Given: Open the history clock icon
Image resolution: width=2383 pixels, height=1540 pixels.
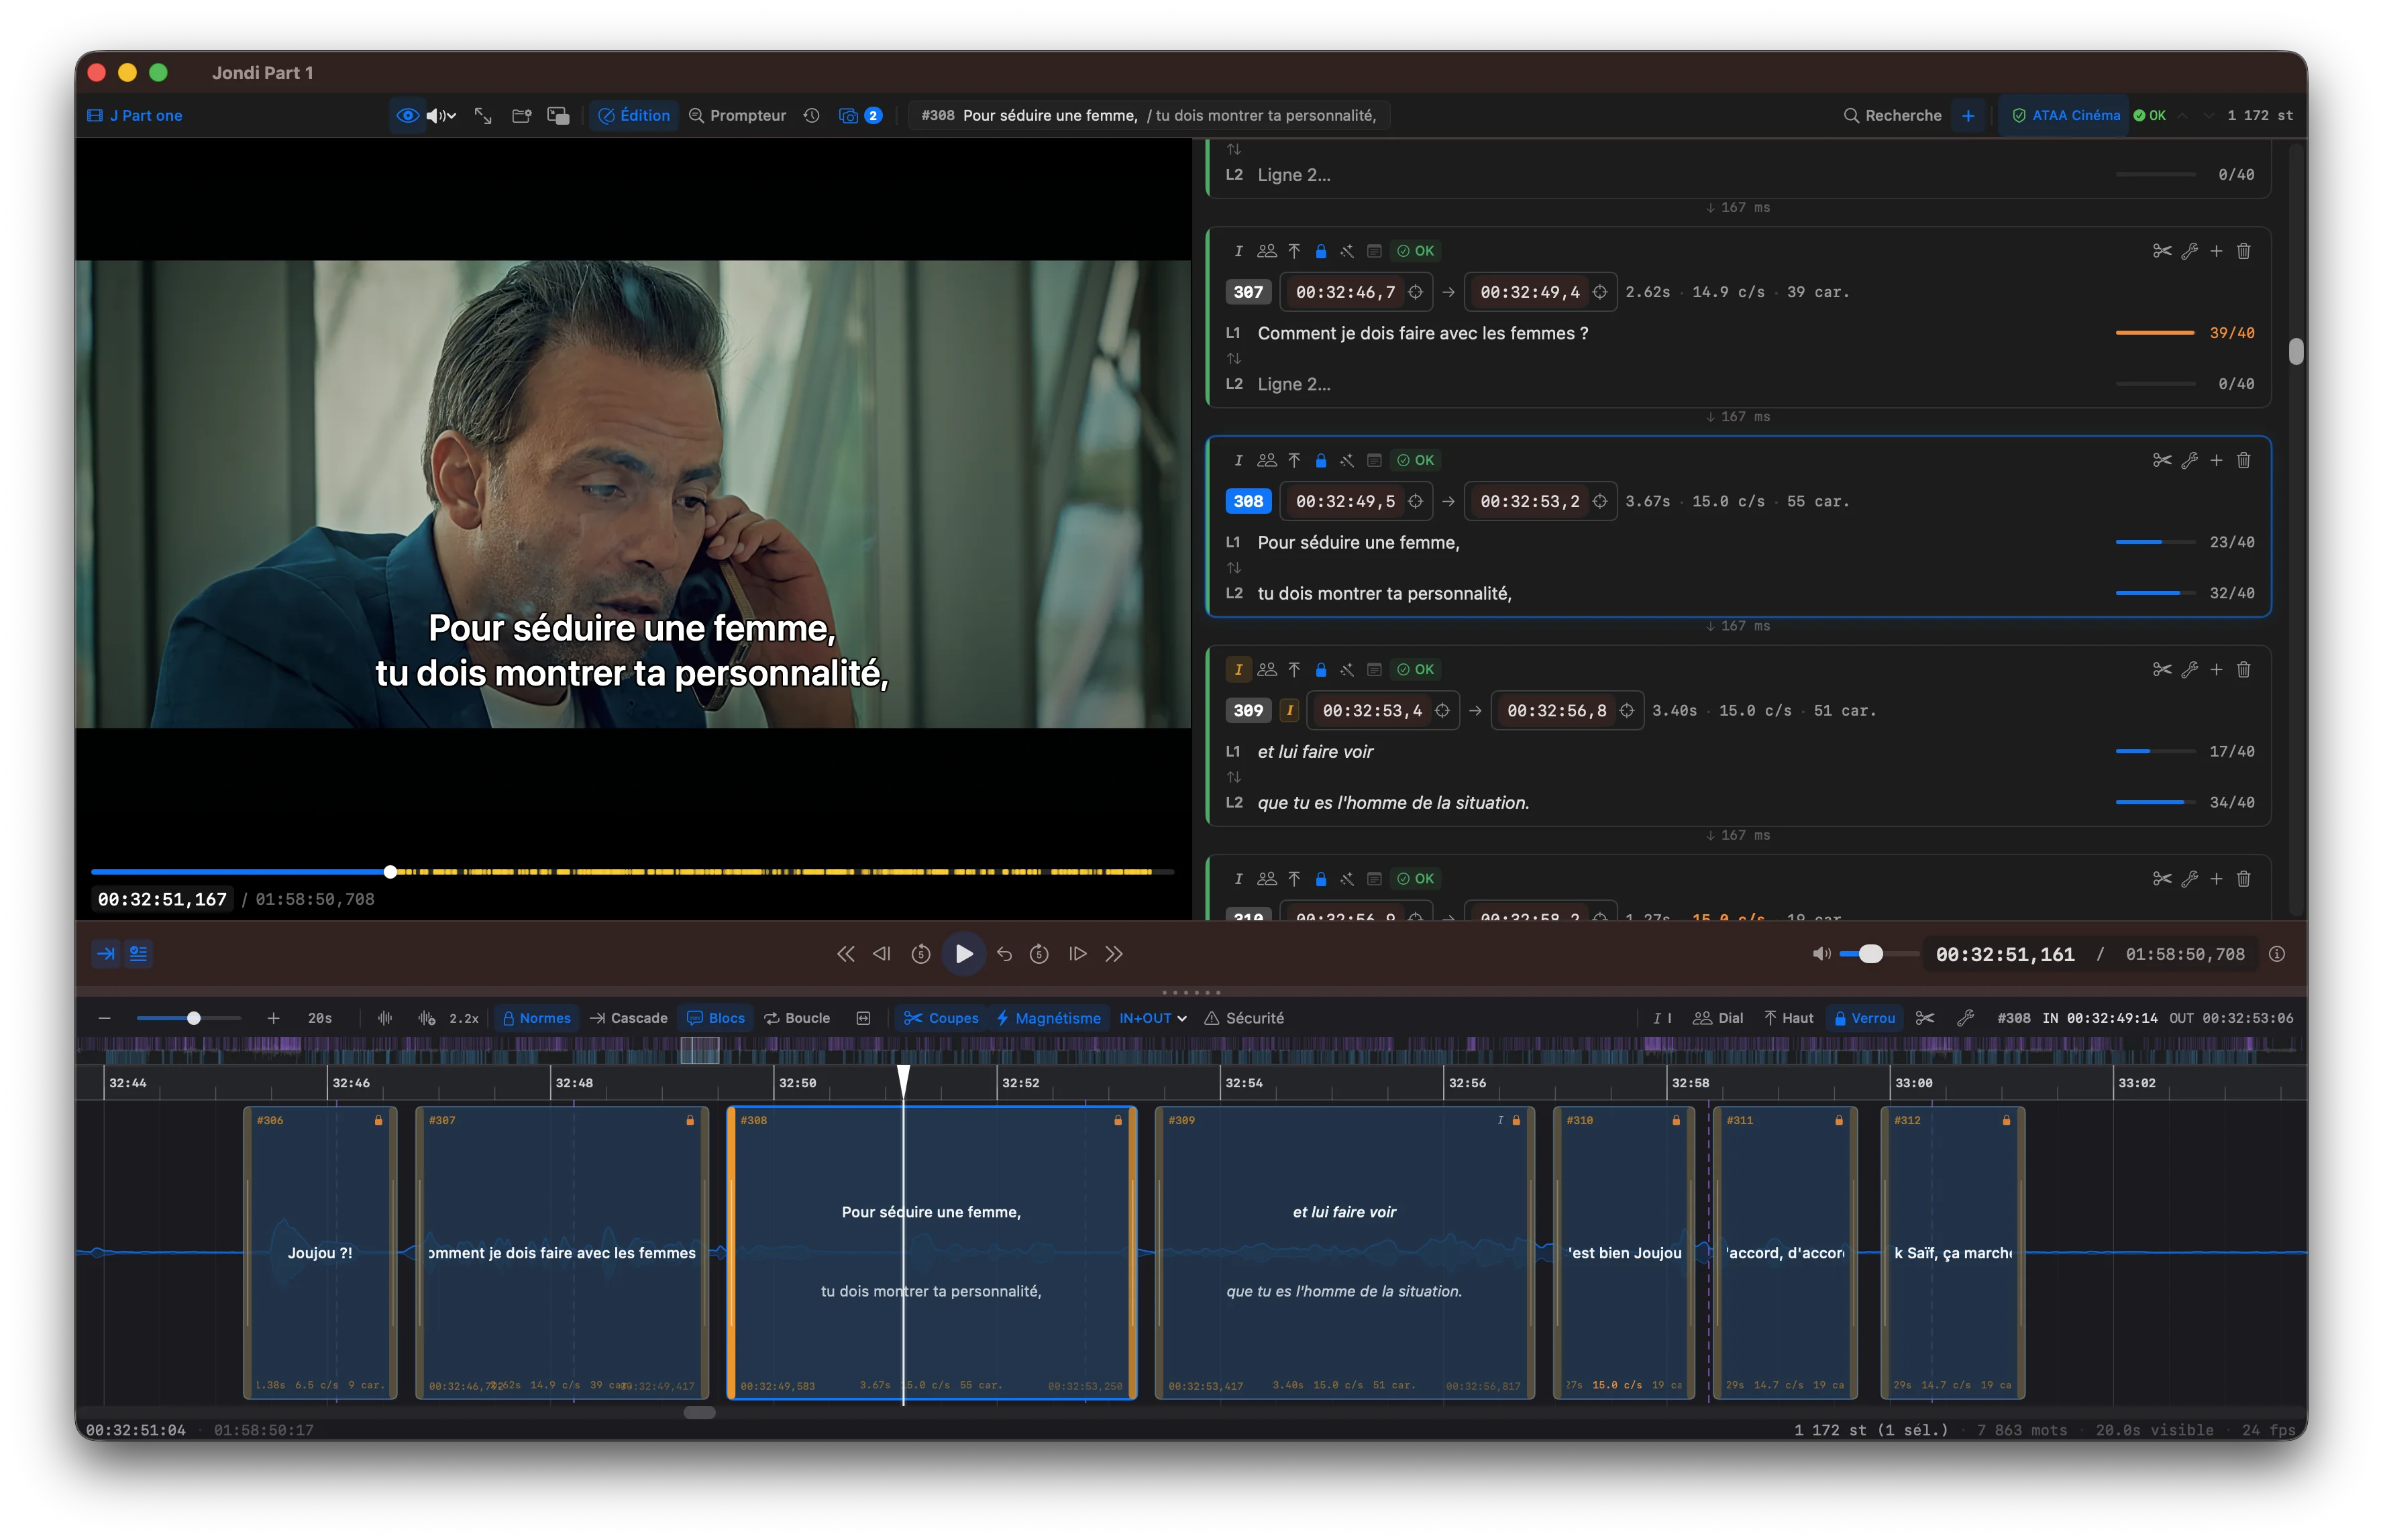Looking at the screenshot, I should coord(811,116).
